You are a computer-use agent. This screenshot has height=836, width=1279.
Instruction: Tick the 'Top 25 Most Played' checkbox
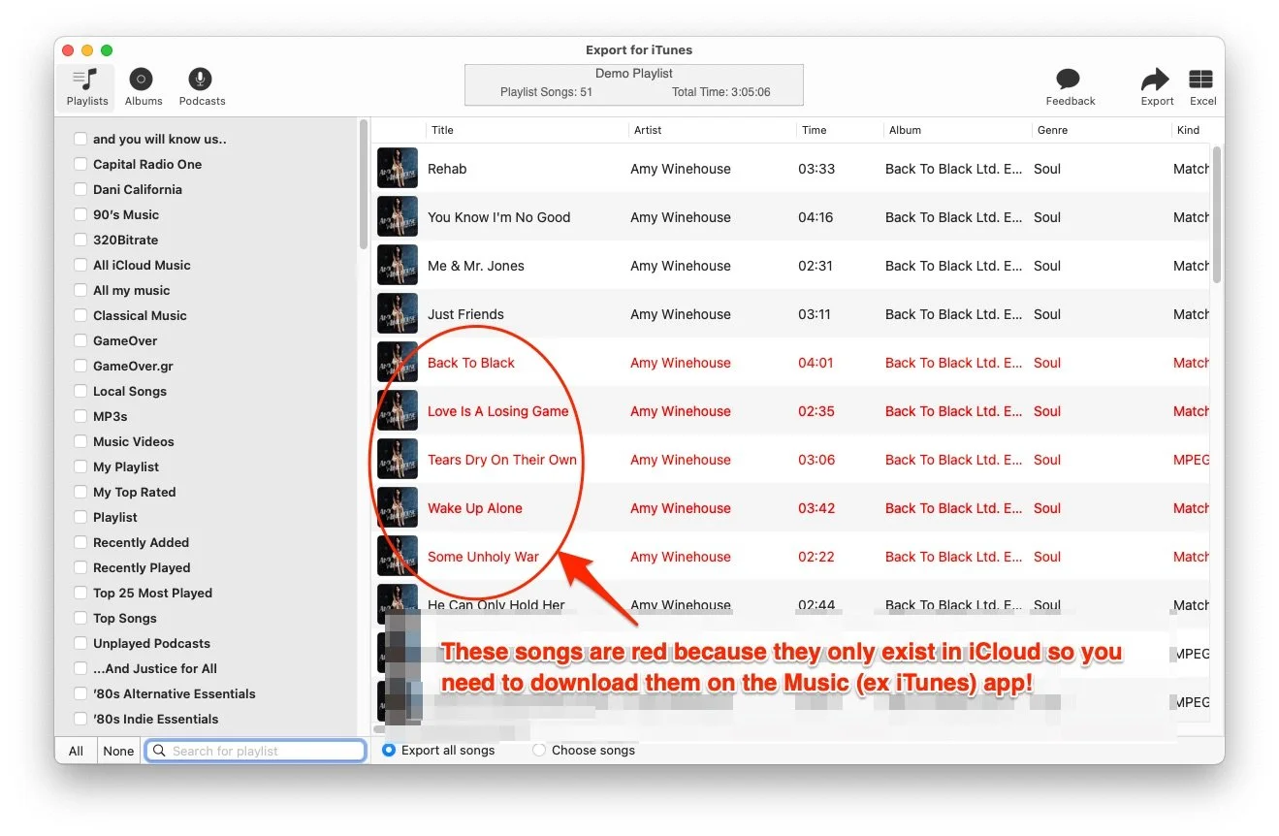(80, 593)
